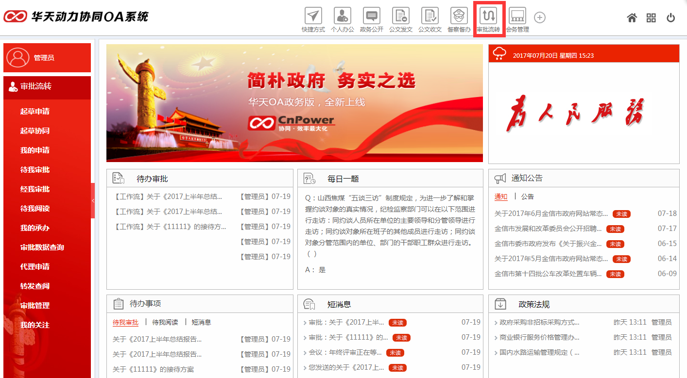Open the grid app launcher icon top right

(651, 17)
